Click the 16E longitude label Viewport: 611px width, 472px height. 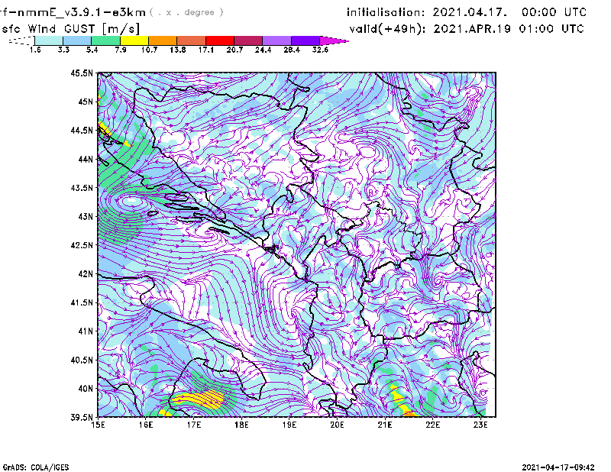tap(146, 425)
